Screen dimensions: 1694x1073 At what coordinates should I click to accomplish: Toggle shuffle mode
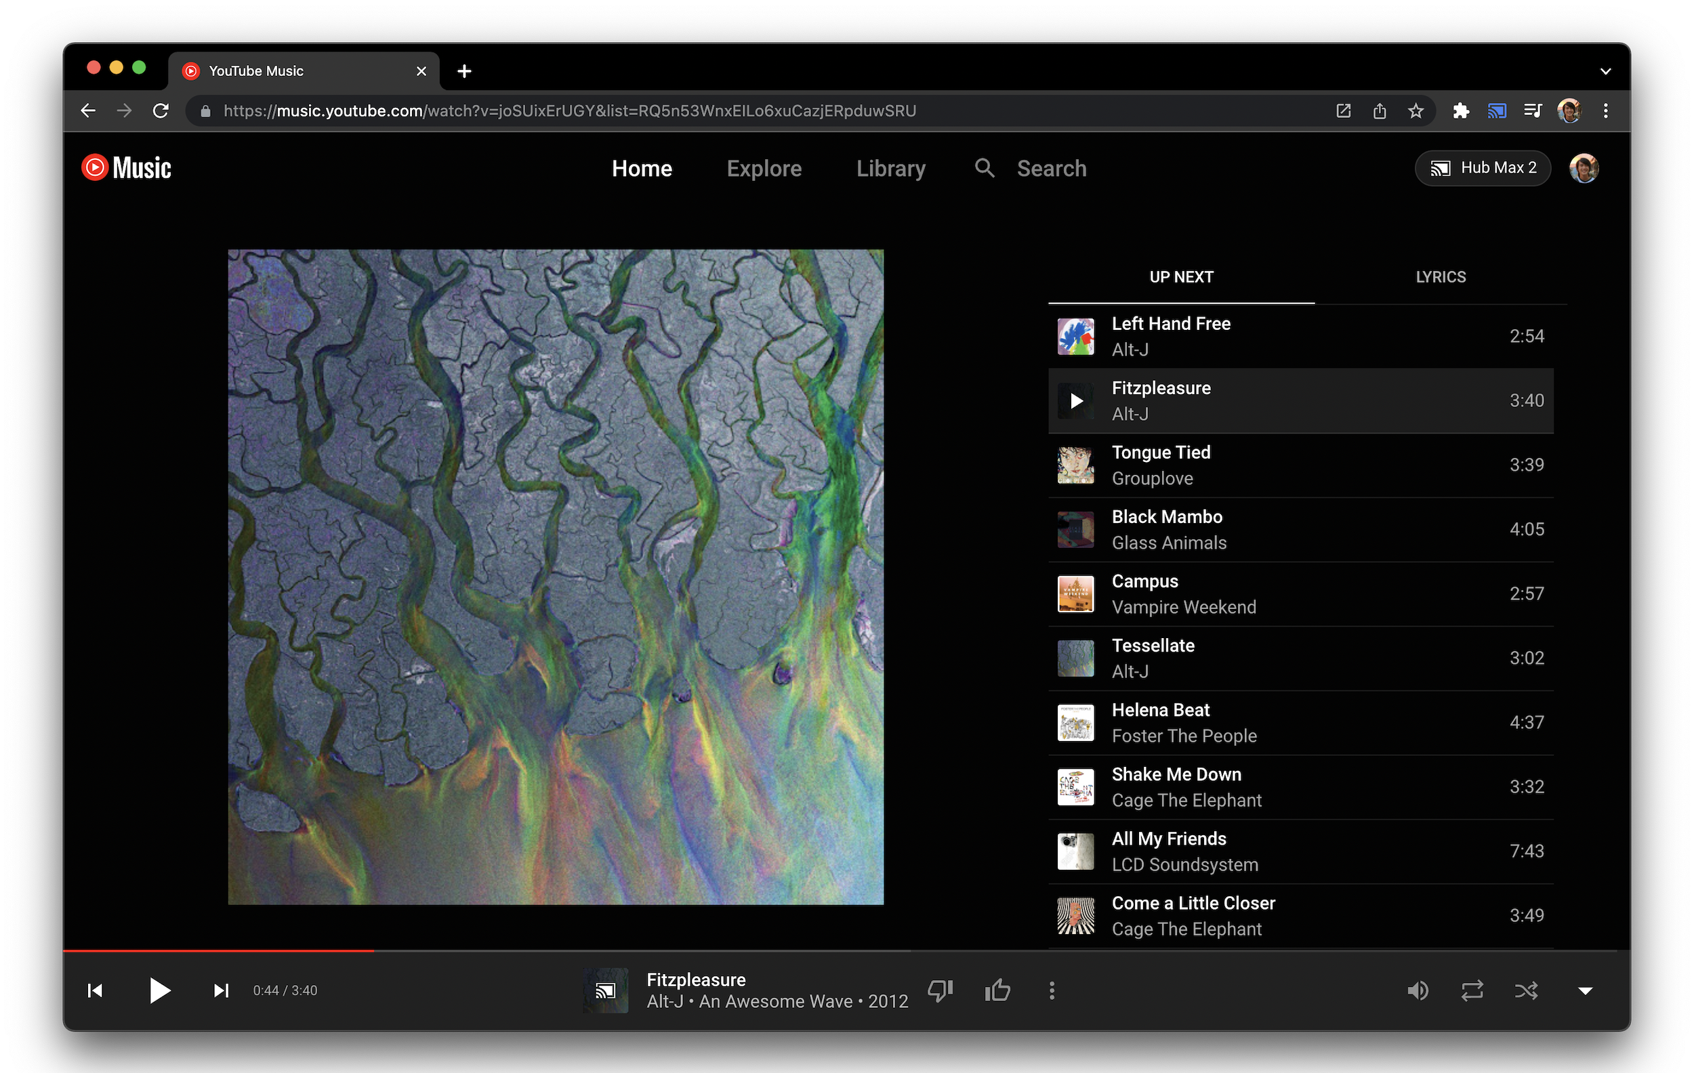(x=1526, y=990)
